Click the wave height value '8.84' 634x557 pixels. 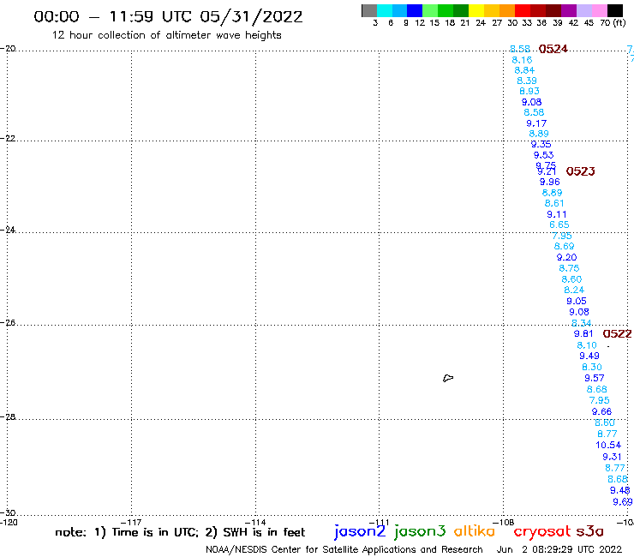click(x=524, y=70)
